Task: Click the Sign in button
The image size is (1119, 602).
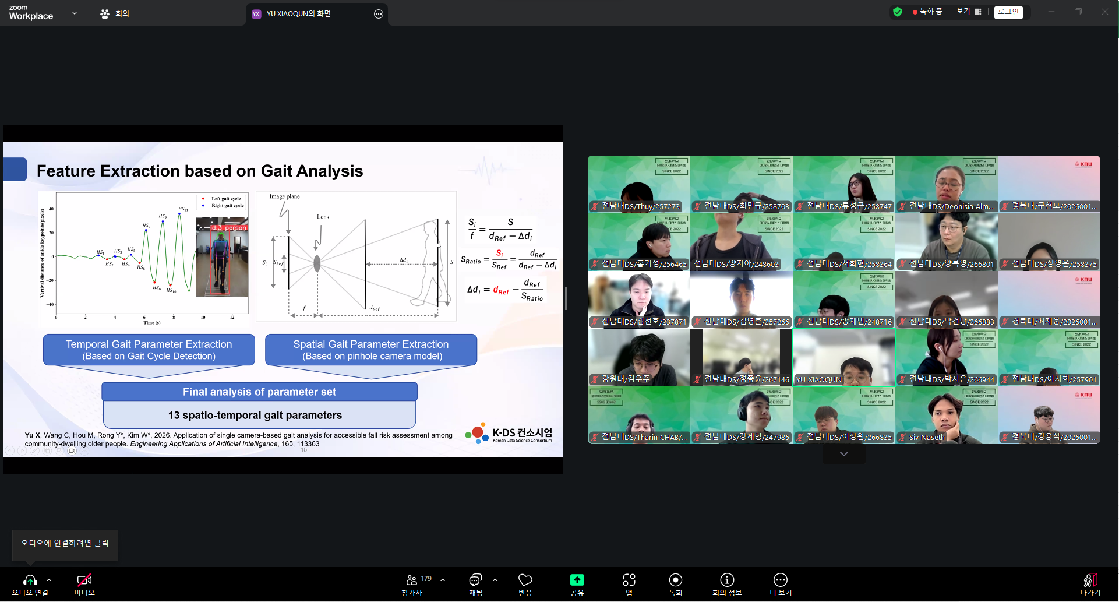Action: [1008, 12]
